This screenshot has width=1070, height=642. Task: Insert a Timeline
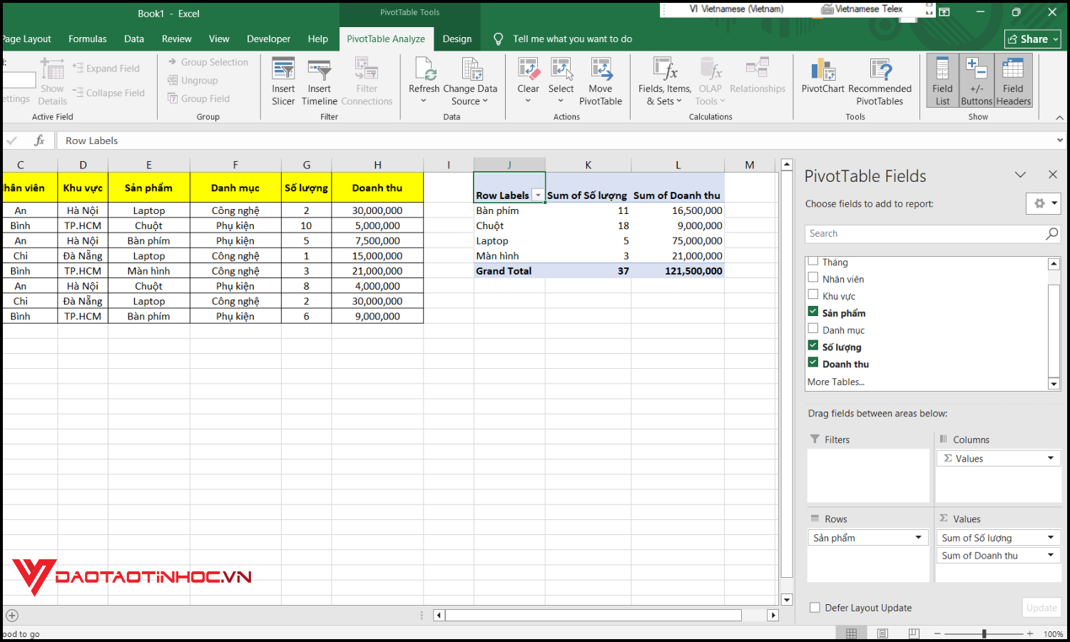pos(319,81)
